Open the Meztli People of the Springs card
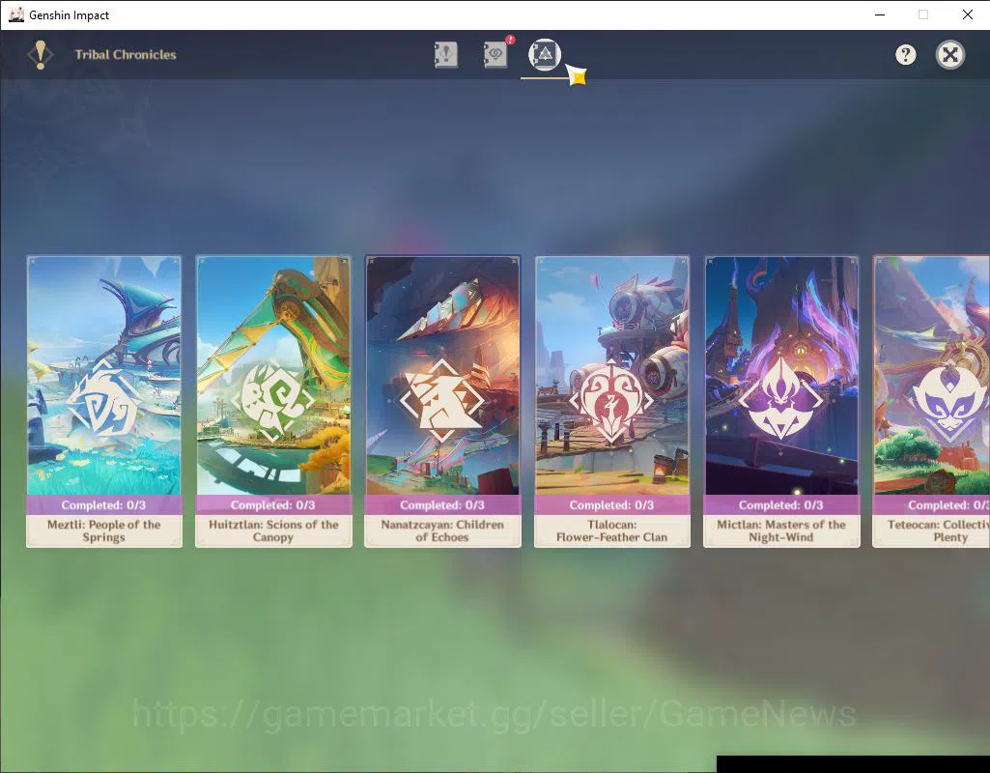 pyautogui.click(x=104, y=401)
